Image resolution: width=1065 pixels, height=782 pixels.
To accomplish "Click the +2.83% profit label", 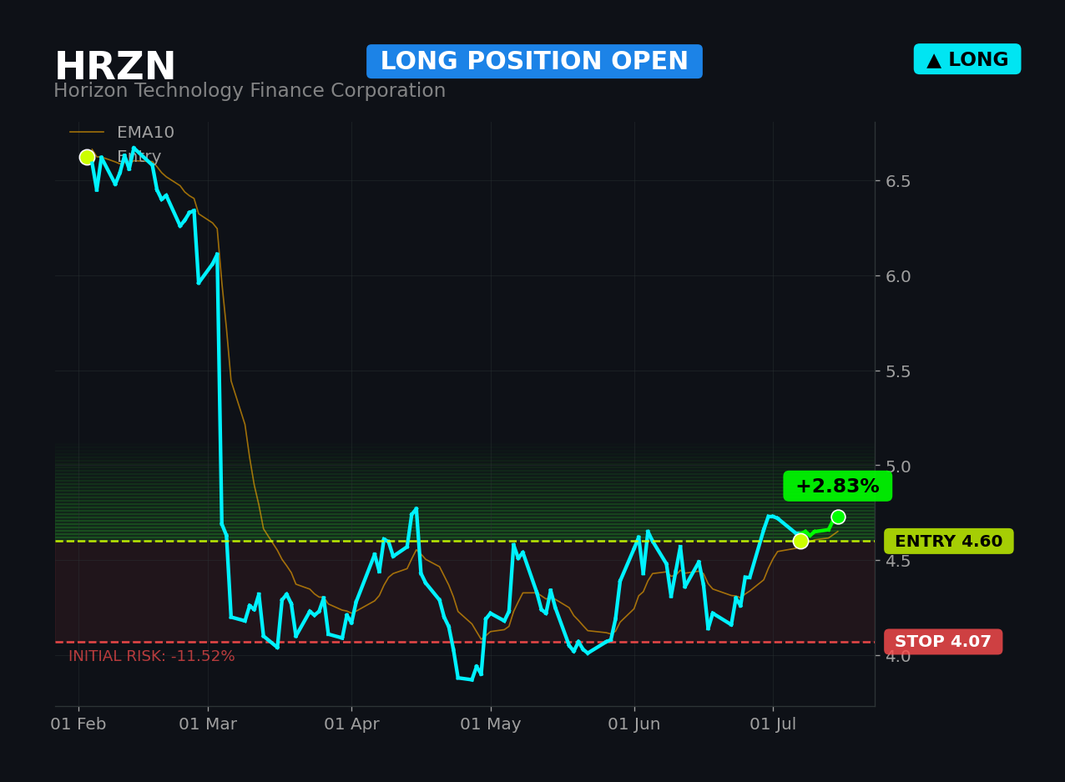I will 837,487.
